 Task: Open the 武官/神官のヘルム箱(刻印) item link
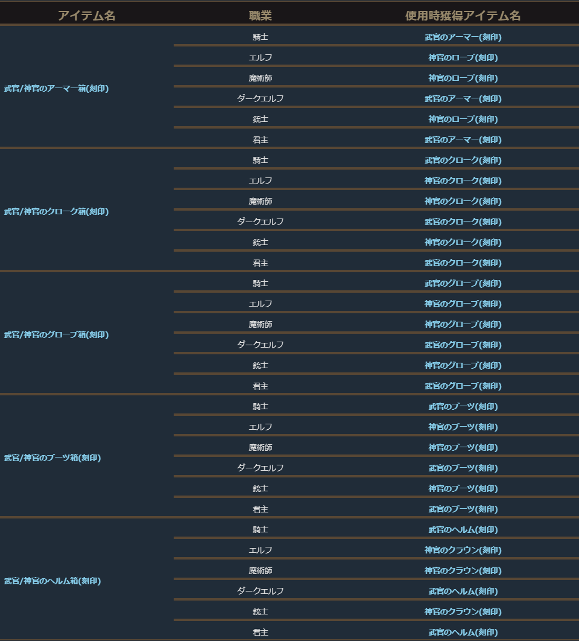point(52,581)
